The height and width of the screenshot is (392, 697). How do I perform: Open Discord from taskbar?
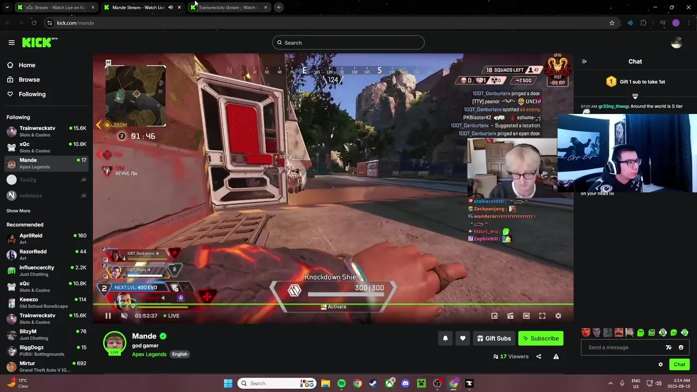click(x=405, y=383)
